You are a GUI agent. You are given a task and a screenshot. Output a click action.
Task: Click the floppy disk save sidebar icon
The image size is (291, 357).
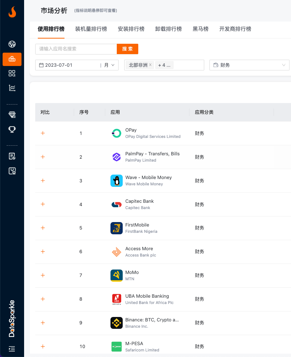(x=12, y=171)
